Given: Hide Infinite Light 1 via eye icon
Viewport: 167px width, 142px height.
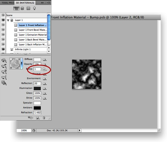Looking at the screenshot, I should [3, 49].
